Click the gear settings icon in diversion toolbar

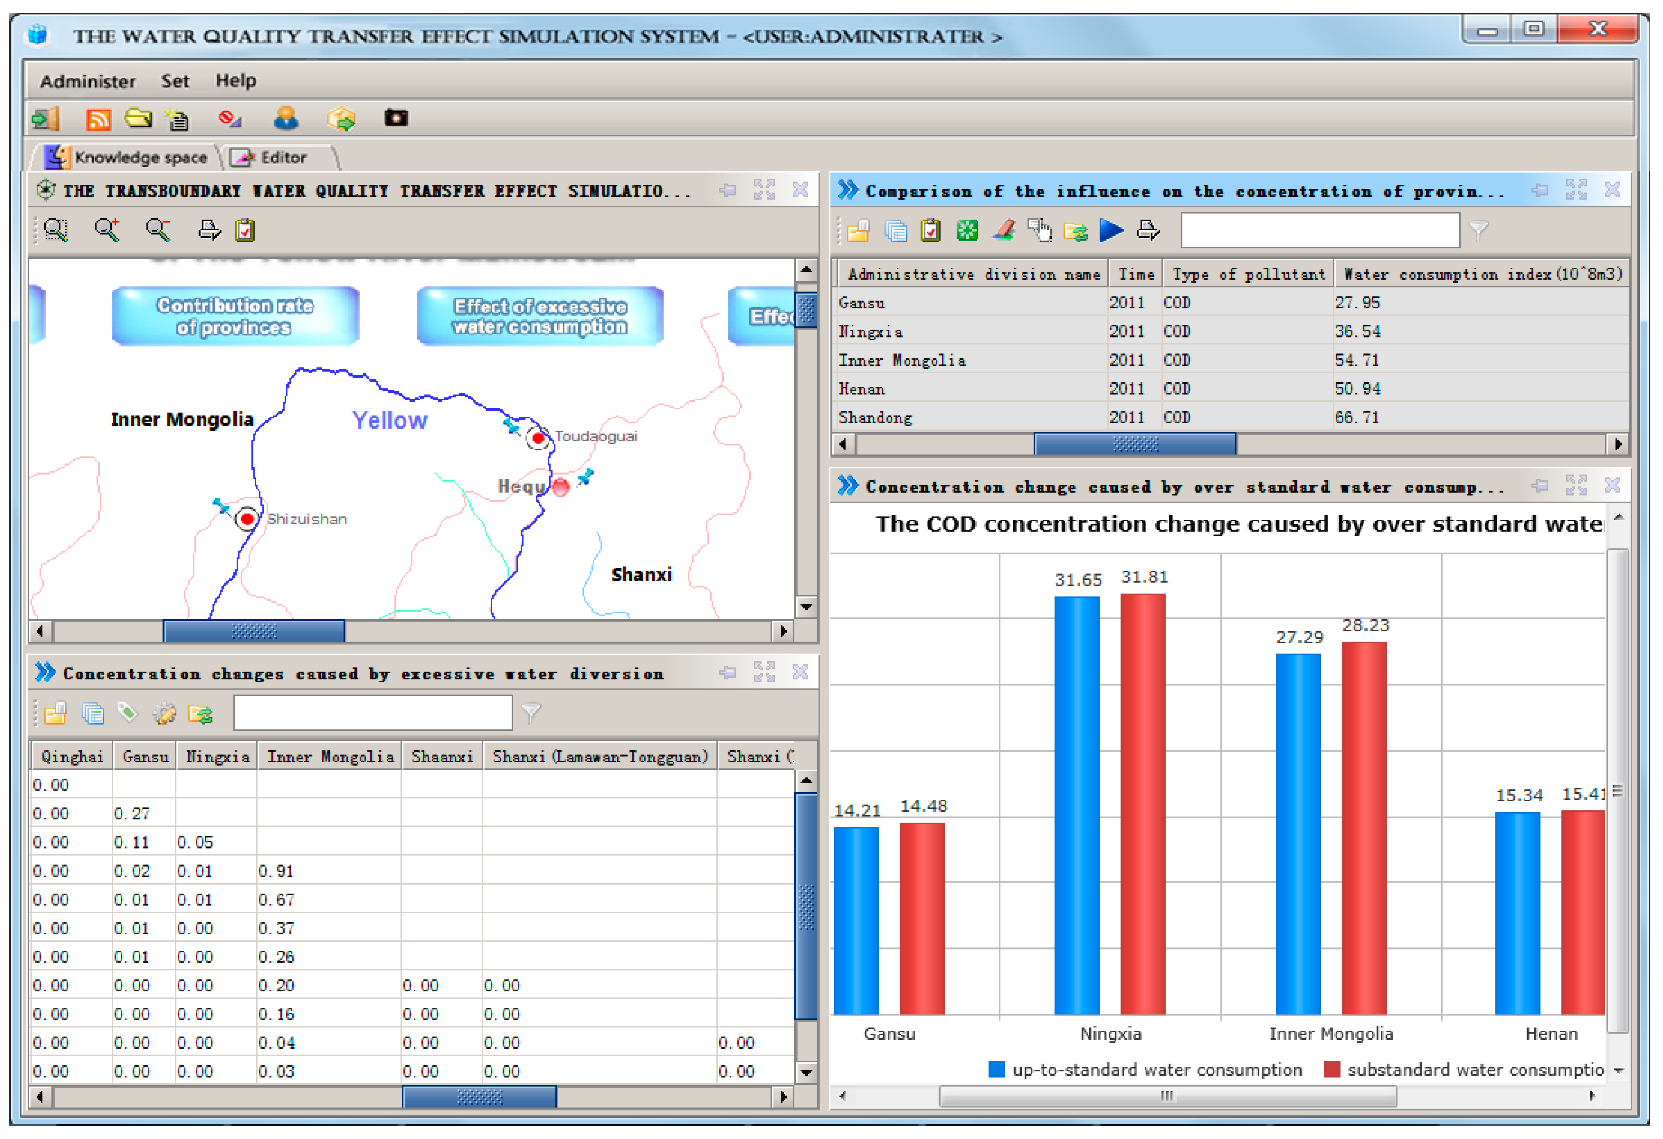pos(165,713)
